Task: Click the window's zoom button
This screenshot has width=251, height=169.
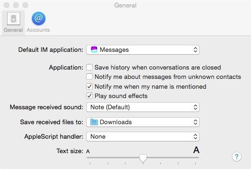Action: (x=25, y=5)
